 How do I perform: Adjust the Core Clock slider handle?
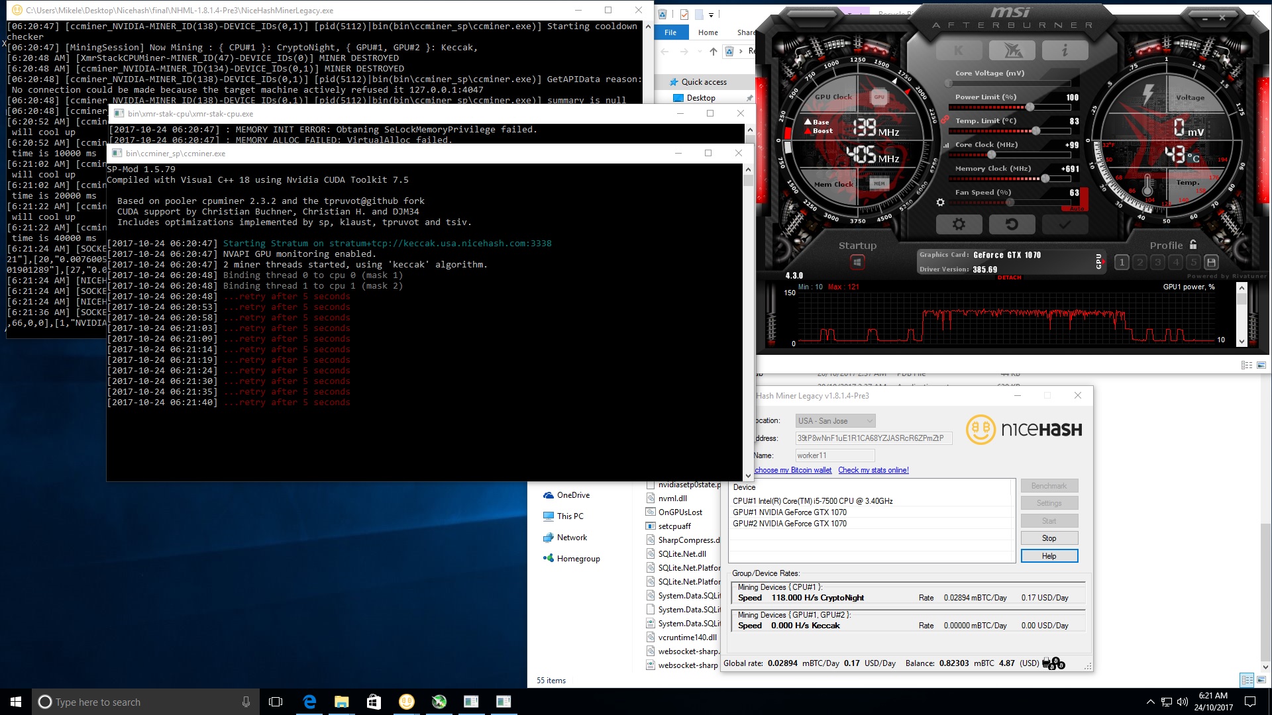[992, 155]
